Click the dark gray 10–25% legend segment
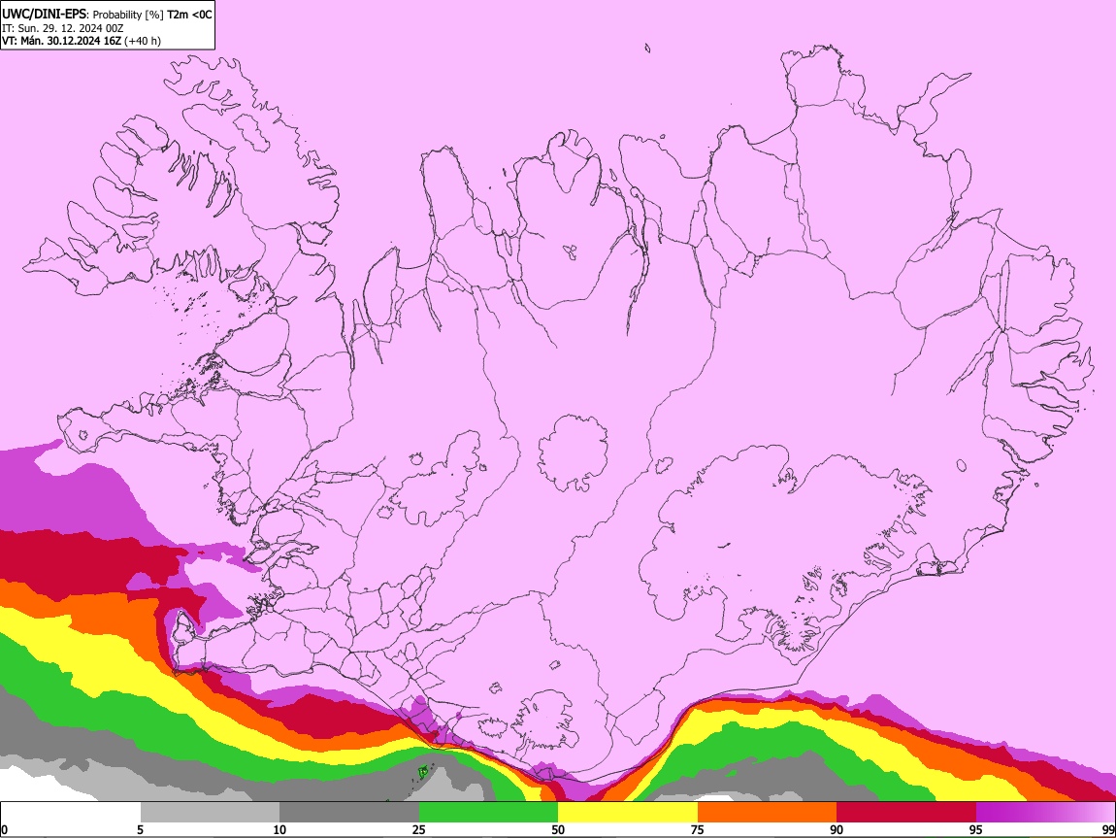This screenshot has height=838, width=1116. [349, 812]
